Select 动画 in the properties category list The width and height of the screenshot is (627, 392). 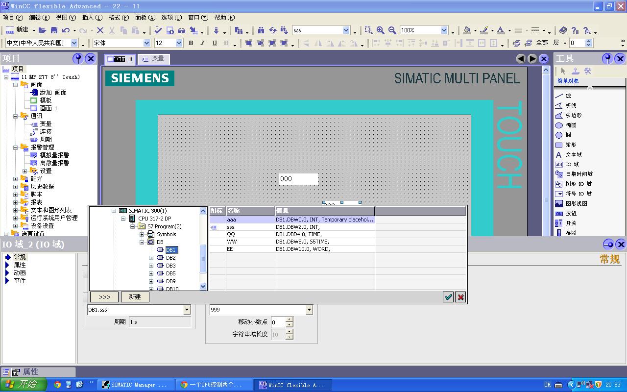20,273
